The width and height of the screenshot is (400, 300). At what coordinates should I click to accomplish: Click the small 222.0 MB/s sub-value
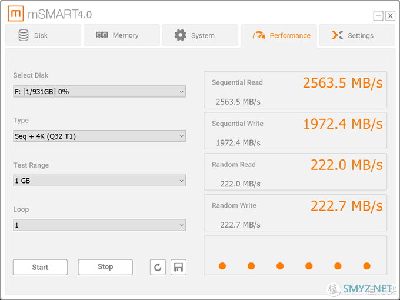[241, 184]
